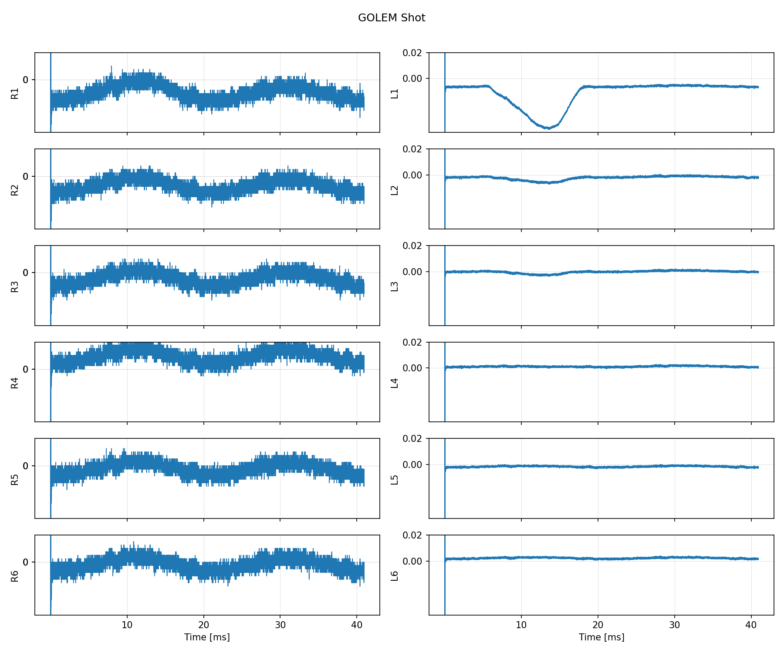Click the L4 y-axis label
This screenshot has height=653, width=784.
[395, 383]
